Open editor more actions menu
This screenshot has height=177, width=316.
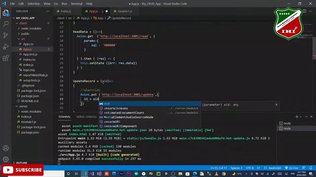[x=311, y=11]
